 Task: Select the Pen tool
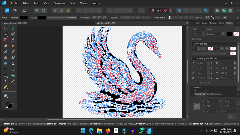(x=13, y=40)
